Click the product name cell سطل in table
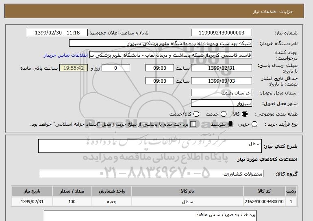 click(187, 202)
